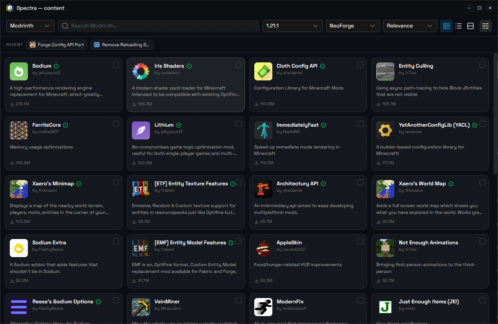The image size is (498, 324).
Task: Switch to grid view layout
Action: (446, 26)
